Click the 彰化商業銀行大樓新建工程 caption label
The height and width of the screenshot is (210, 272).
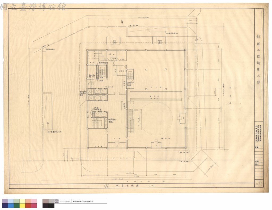pyautogui.click(x=83, y=201)
